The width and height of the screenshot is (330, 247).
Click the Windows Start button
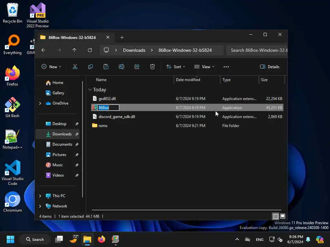coord(10,239)
